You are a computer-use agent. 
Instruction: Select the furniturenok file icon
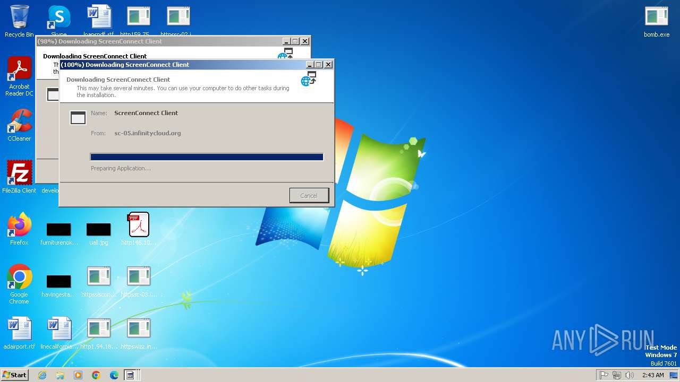click(59, 233)
